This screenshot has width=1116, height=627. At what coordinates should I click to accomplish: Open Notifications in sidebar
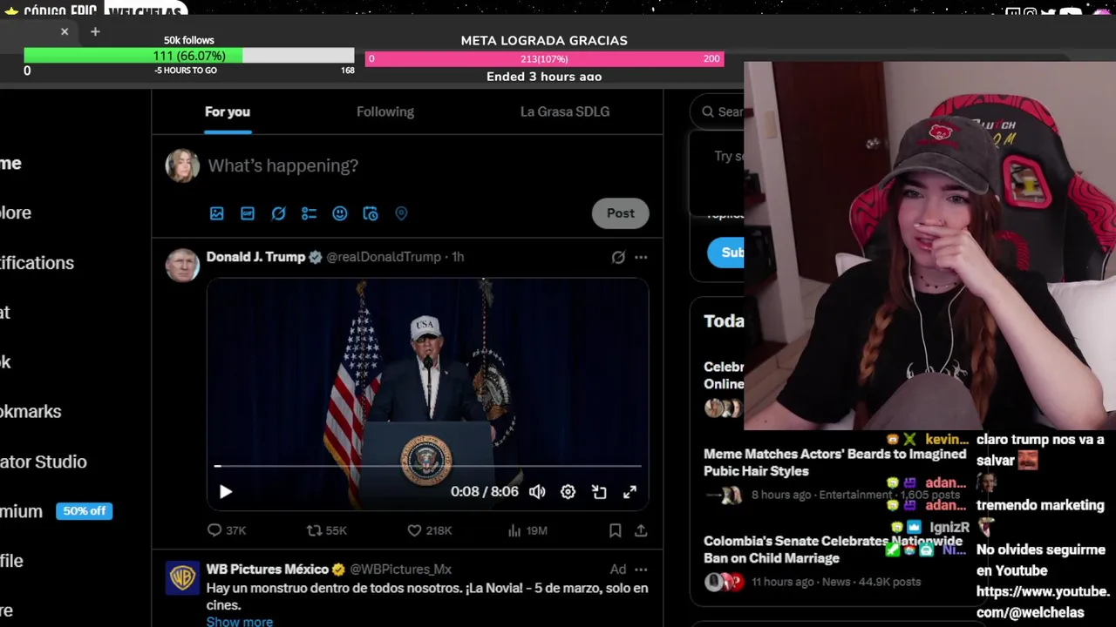tap(37, 263)
